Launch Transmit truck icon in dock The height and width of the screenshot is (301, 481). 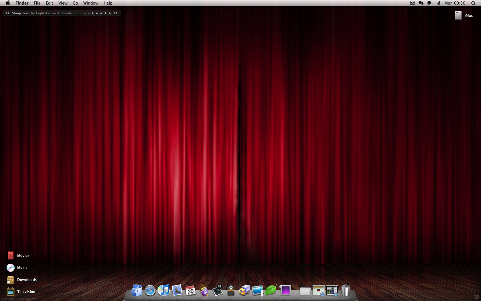point(244,291)
